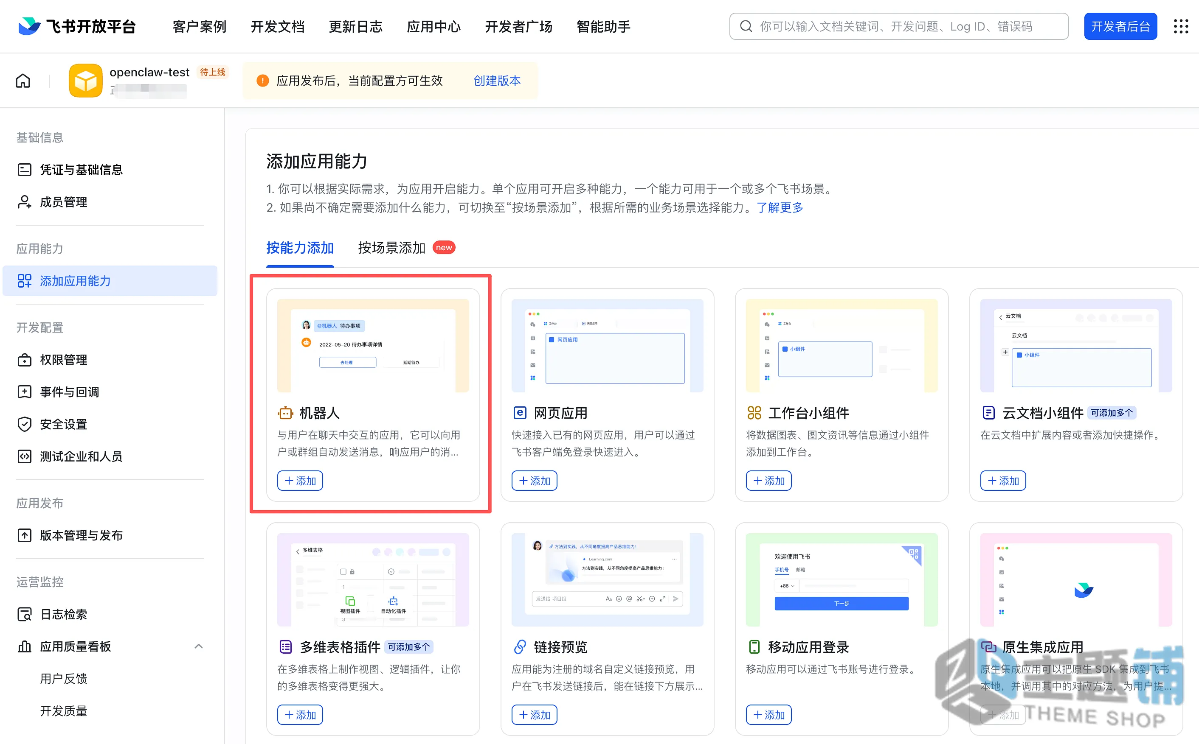Click the red new badge
This screenshot has height=744, width=1199.
point(444,248)
